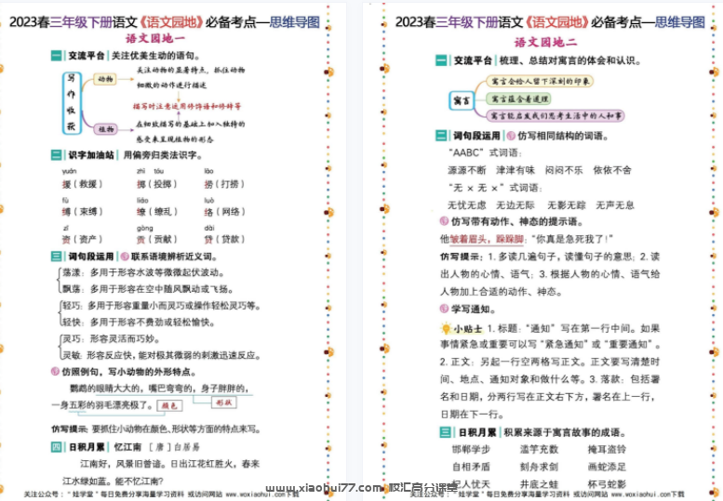Click the word 轻快 definition line
Viewport: 723px width, 501px height.
click(139, 323)
